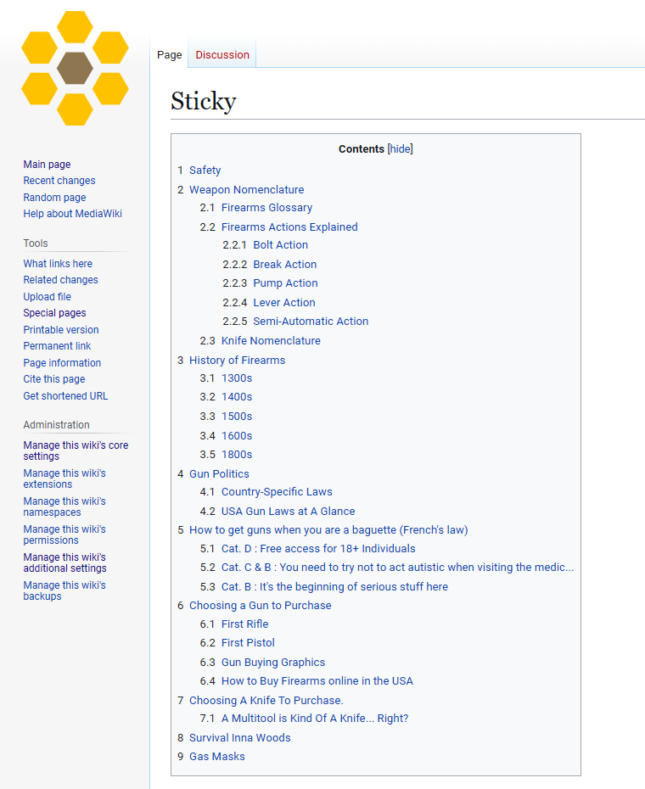Jump to Gun Buying Graphics
This screenshot has height=789, width=645.
273,663
